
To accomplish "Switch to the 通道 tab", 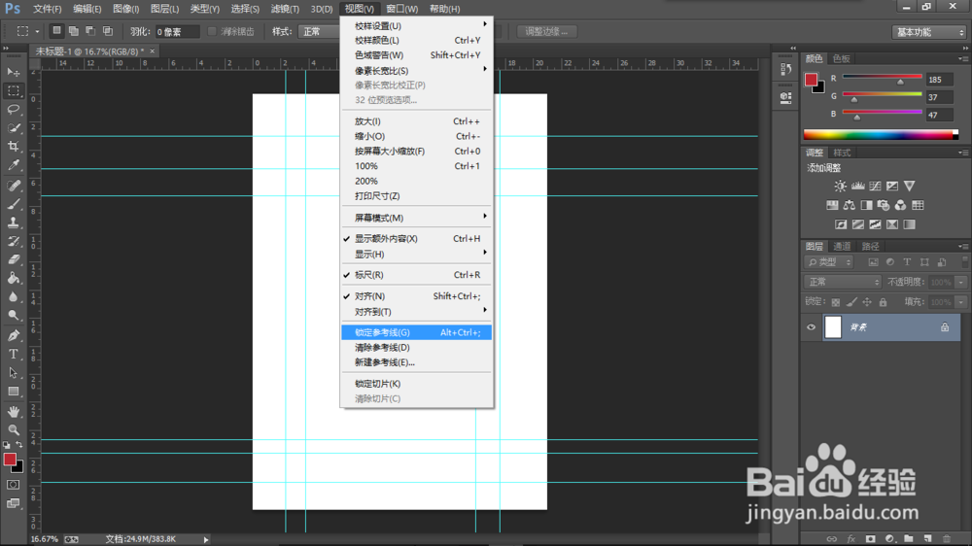I will click(x=842, y=247).
